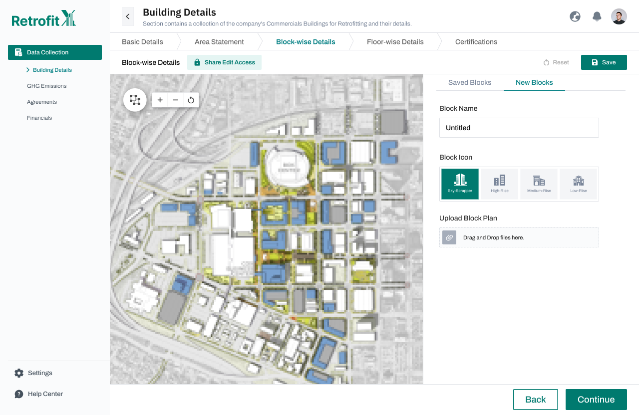Click the Block Icon label

tap(456, 157)
